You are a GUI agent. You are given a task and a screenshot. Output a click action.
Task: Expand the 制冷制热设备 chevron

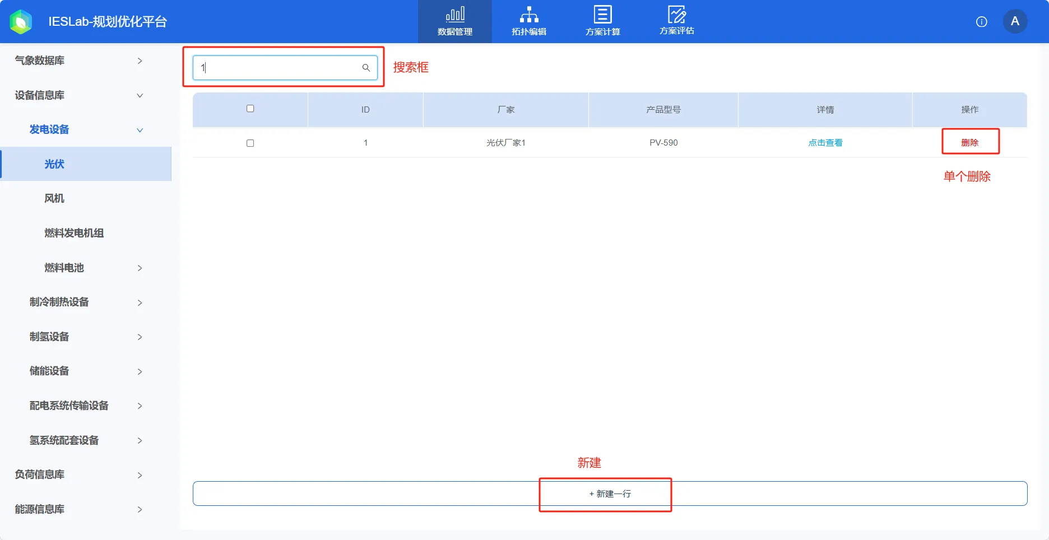140,302
